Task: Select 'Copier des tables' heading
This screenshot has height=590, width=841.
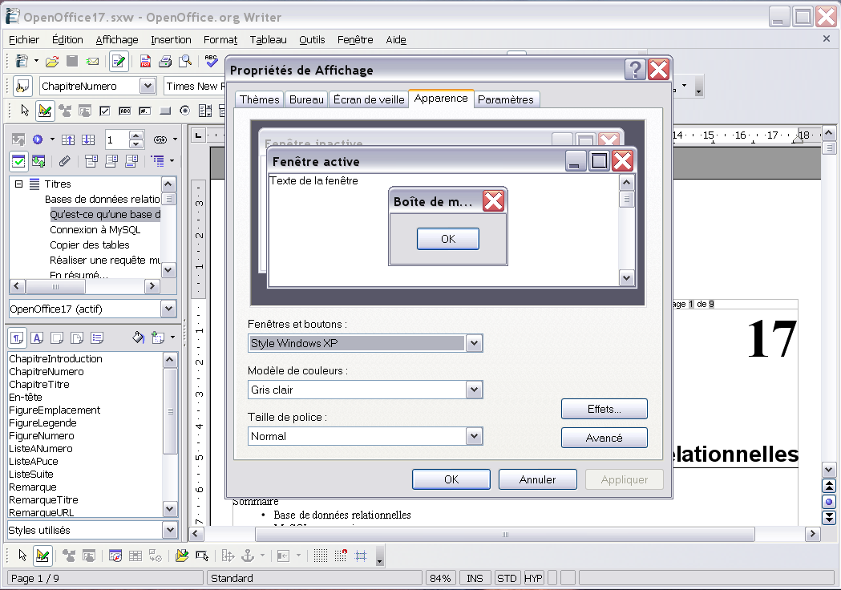Action: point(90,244)
